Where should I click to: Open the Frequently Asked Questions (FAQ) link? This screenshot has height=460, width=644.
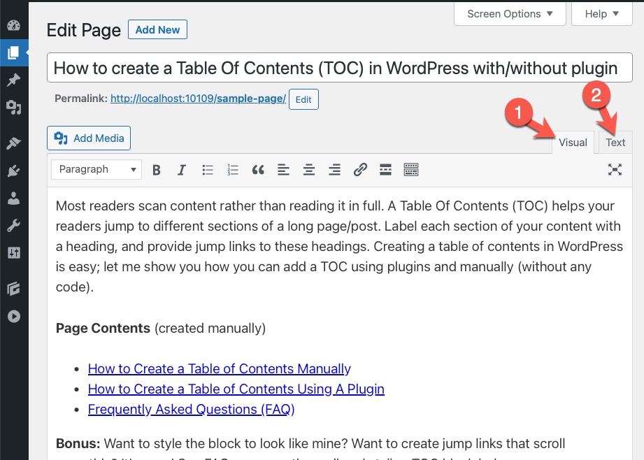(191, 410)
